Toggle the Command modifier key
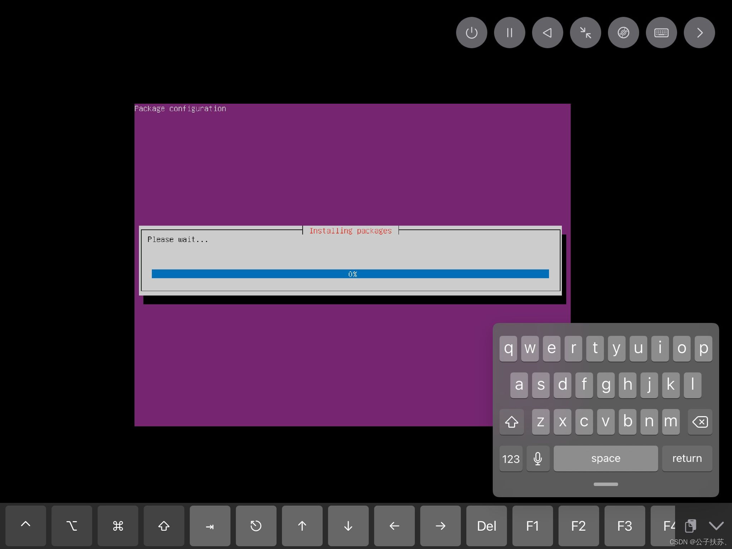732x549 pixels. pyautogui.click(x=118, y=525)
